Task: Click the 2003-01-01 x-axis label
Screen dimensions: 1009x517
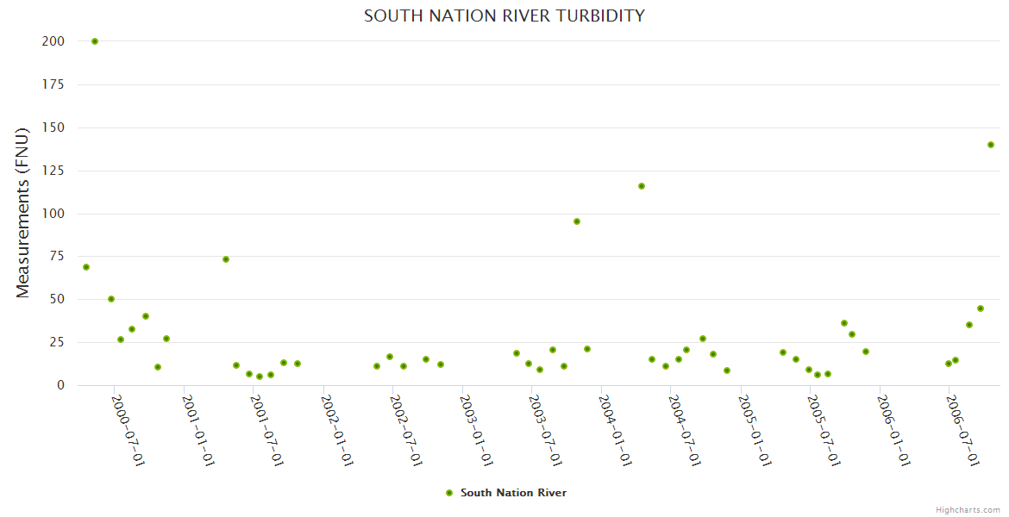Action: (x=476, y=431)
